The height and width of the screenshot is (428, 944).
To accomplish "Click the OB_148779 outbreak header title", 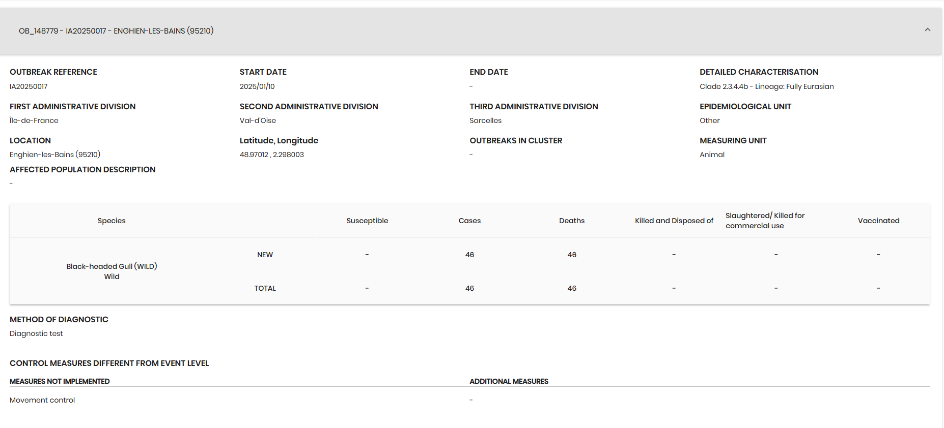I will [x=116, y=31].
